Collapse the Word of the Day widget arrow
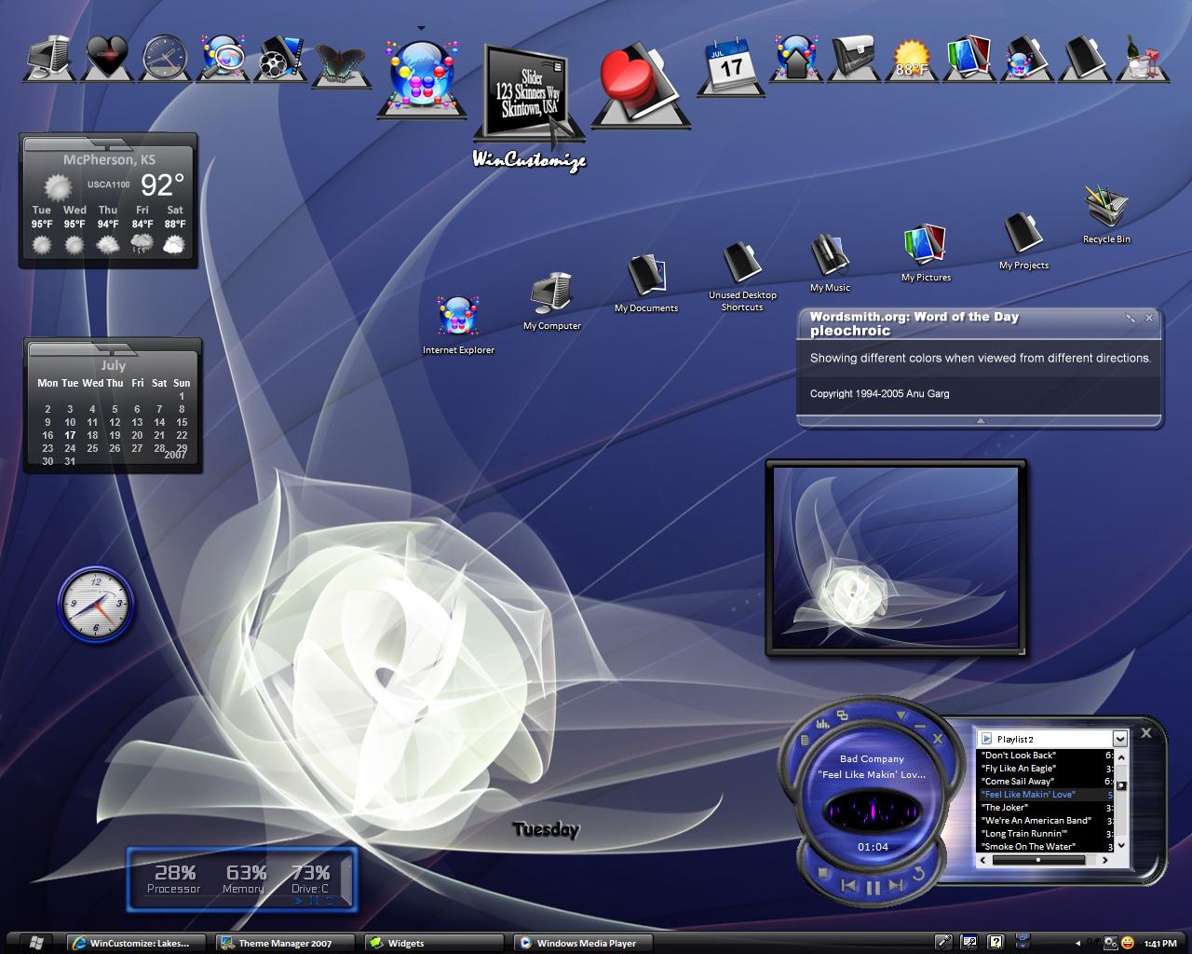 pyautogui.click(x=980, y=421)
